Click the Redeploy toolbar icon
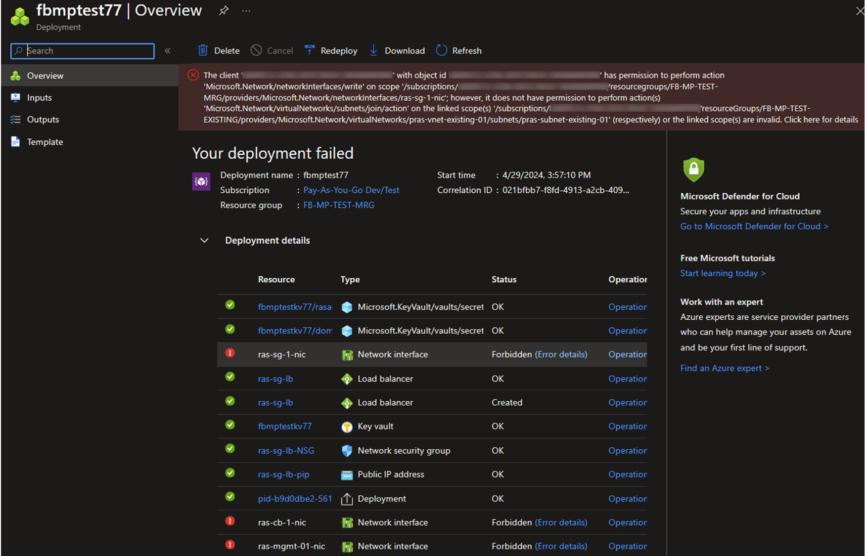865x556 pixels. [310, 50]
